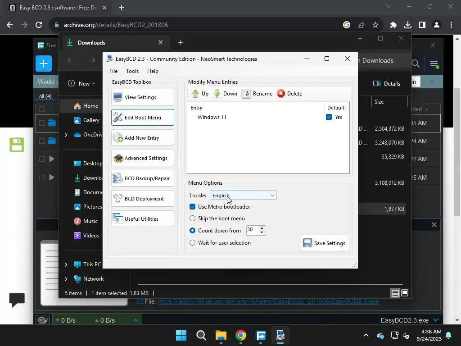Open notifications bell in taskbar

tap(449, 335)
